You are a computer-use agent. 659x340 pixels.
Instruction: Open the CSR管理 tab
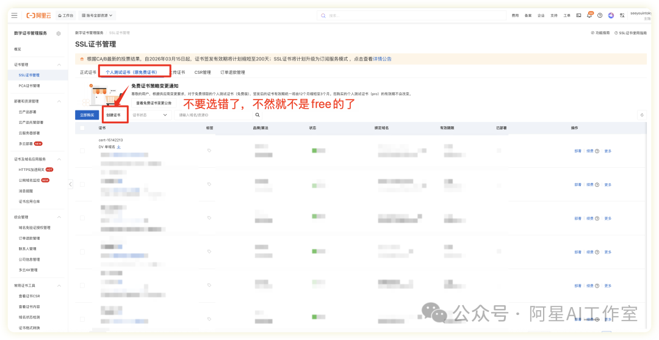pos(203,72)
